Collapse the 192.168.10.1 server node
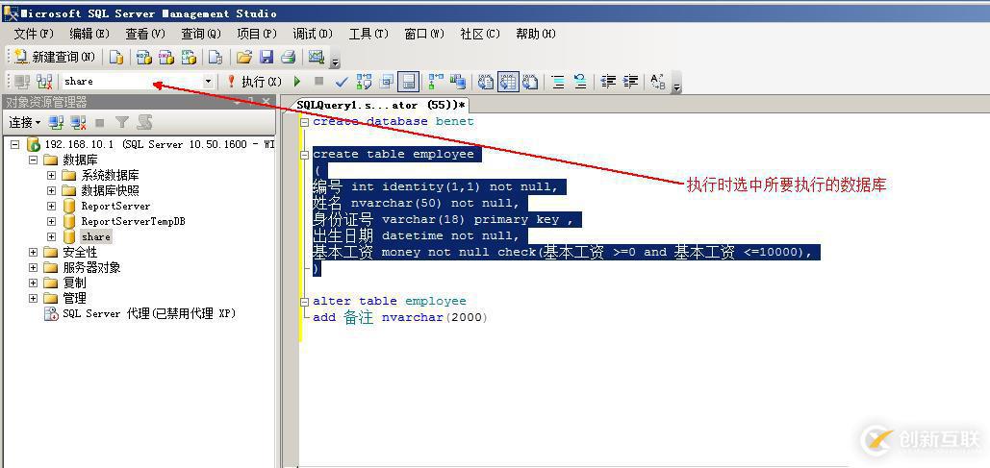This screenshot has width=990, height=468. tap(15, 144)
